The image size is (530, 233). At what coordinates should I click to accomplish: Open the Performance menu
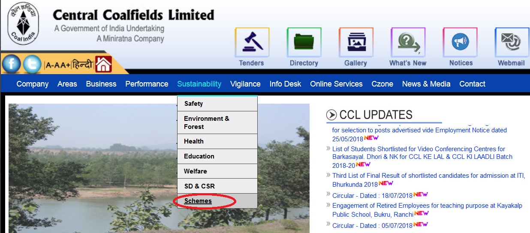click(147, 84)
